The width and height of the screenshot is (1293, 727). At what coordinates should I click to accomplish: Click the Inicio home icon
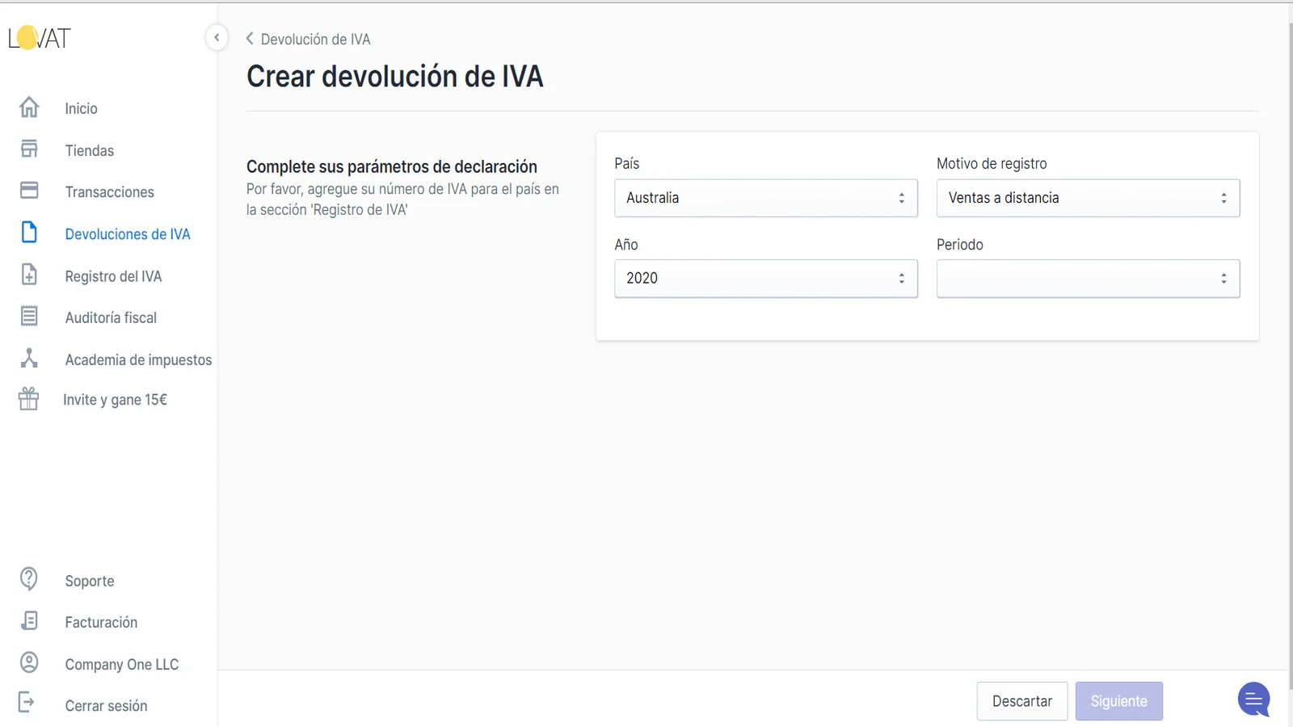tap(29, 107)
